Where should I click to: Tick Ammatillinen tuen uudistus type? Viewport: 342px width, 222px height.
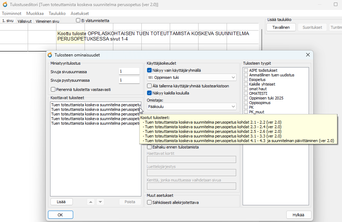pyautogui.click(x=246, y=75)
